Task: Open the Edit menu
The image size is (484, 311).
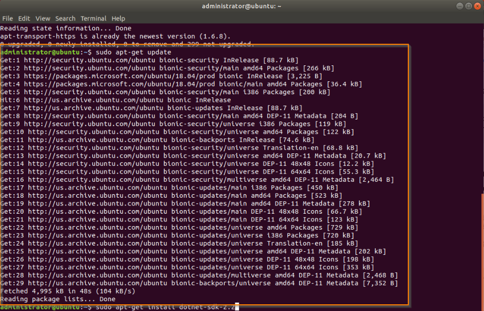Action: pos(24,19)
